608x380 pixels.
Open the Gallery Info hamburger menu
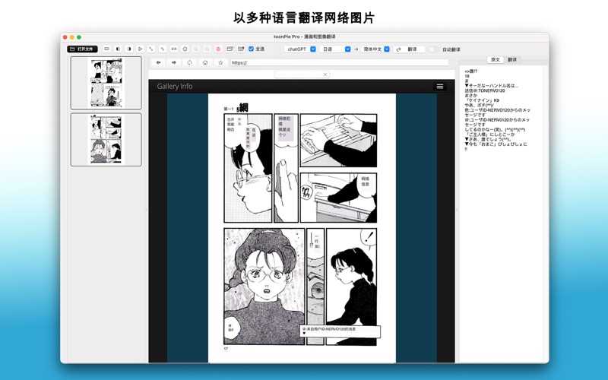click(439, 87)
